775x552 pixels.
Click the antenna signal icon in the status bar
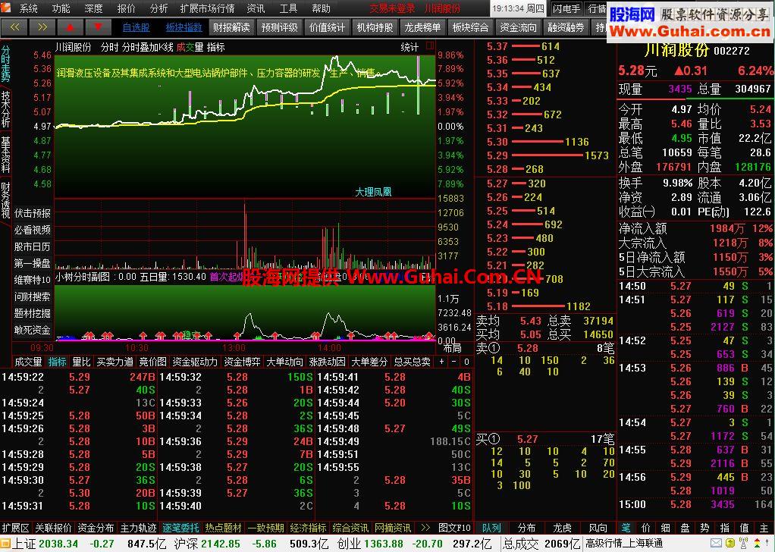click(744, 544)
